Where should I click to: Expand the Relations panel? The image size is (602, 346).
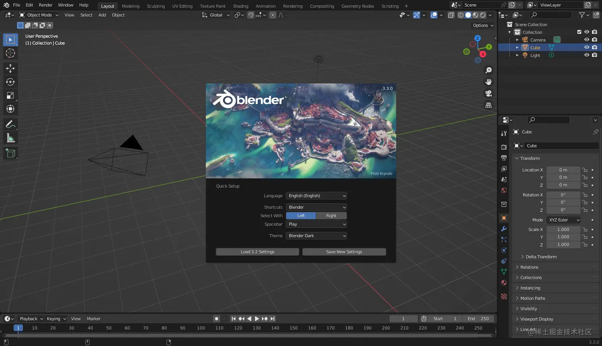coord(529,267)
